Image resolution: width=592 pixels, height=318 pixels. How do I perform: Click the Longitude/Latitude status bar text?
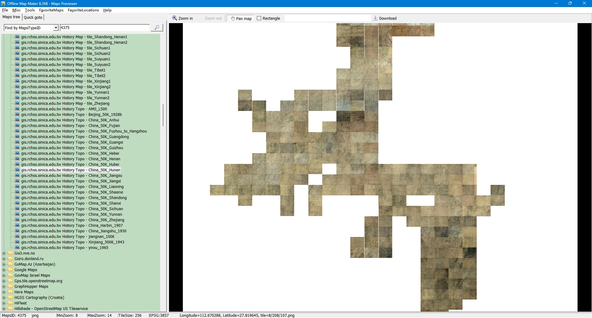pos(237,315)
